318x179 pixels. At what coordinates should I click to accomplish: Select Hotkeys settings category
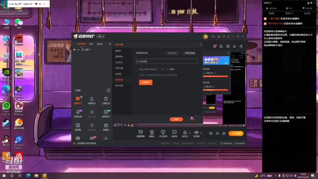click(118, 74)
